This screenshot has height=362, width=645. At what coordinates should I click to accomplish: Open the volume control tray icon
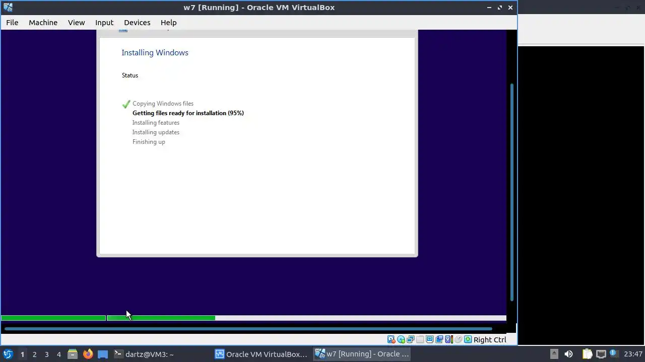568,354
